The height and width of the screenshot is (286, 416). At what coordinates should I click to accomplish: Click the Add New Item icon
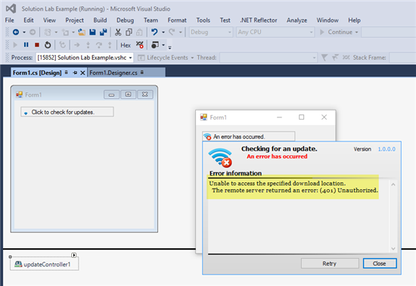click(x=65, y=33)
